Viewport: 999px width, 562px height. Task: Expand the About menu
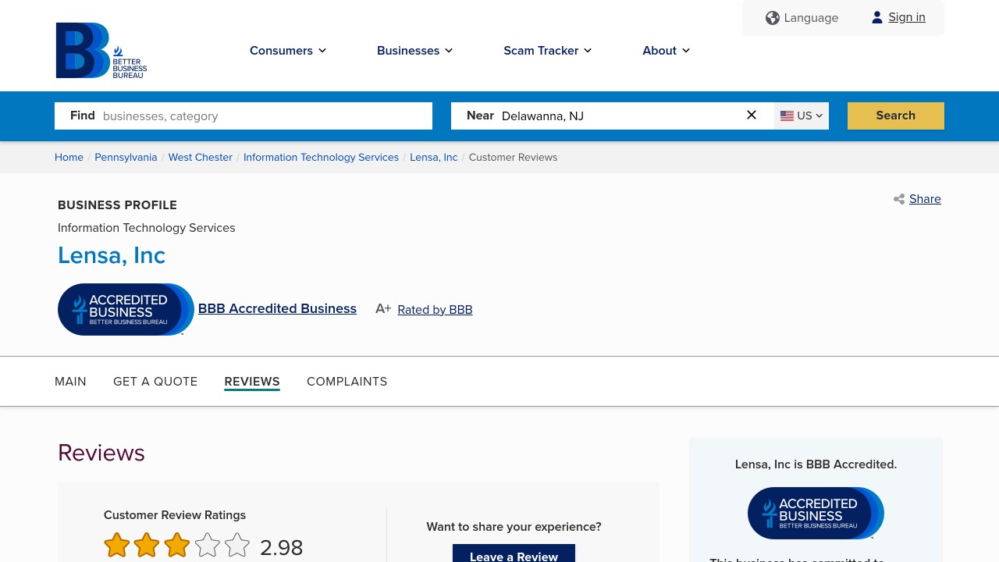click(x=667, y=51)
